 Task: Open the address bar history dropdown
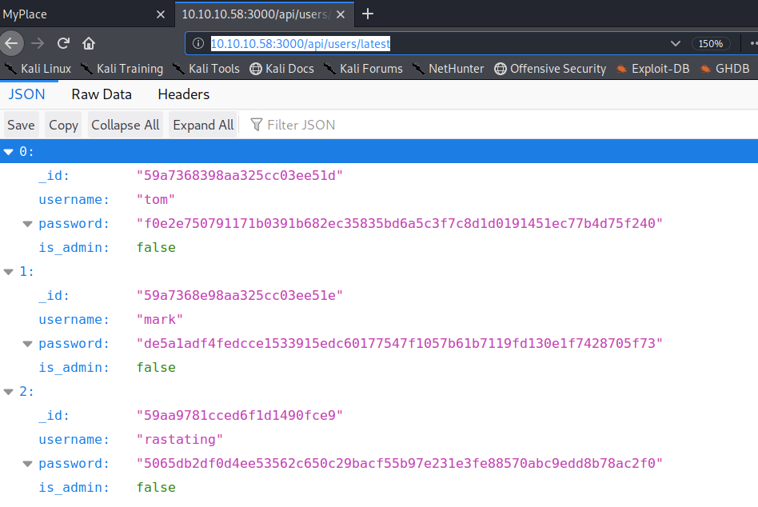click(676, 44)
